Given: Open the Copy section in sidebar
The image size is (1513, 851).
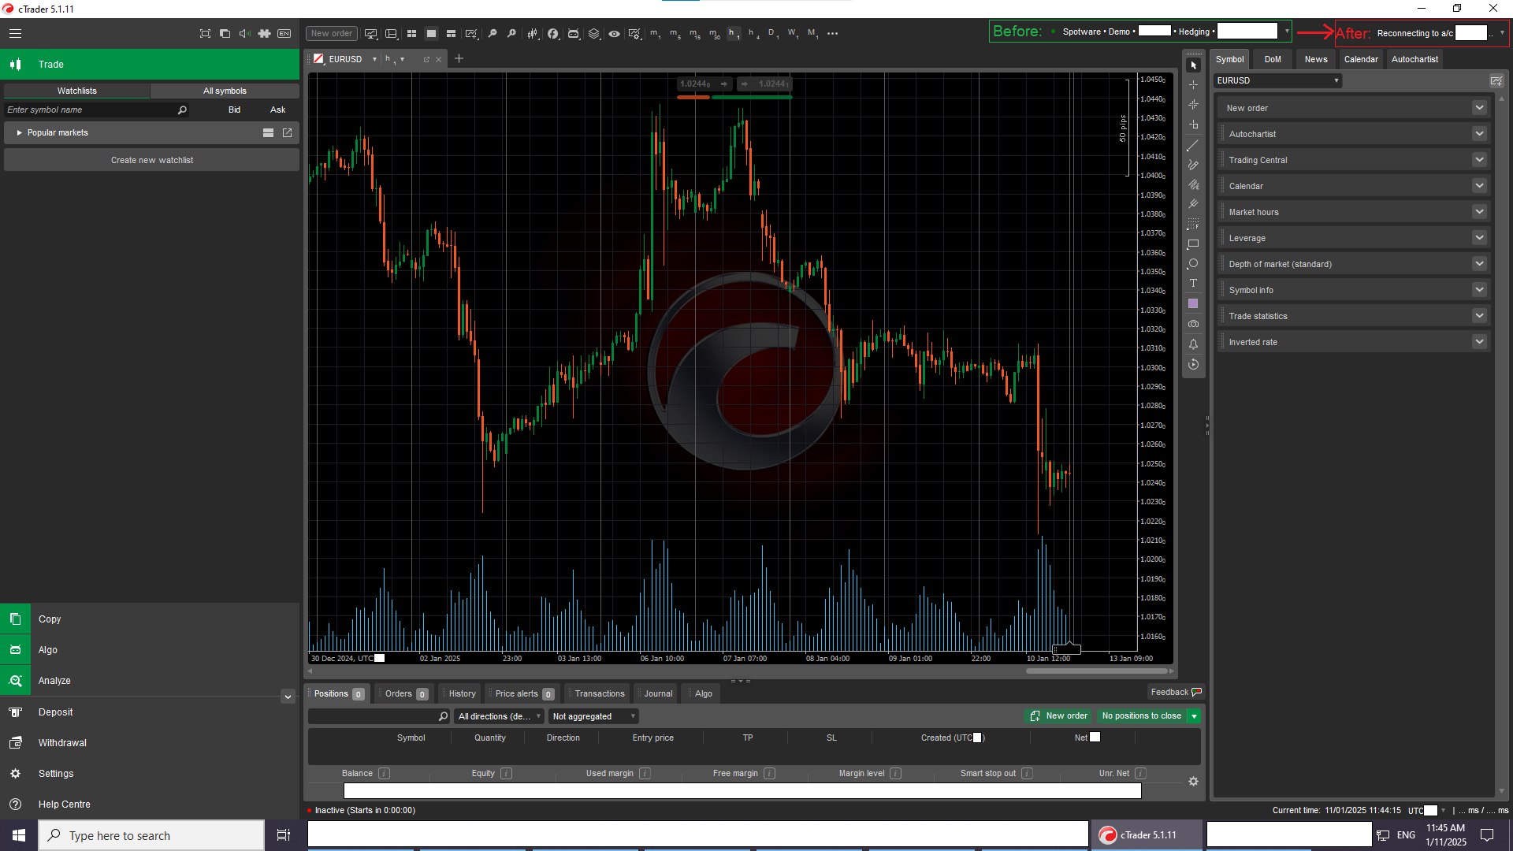Looking at the screenshot, I should [150, 619].
